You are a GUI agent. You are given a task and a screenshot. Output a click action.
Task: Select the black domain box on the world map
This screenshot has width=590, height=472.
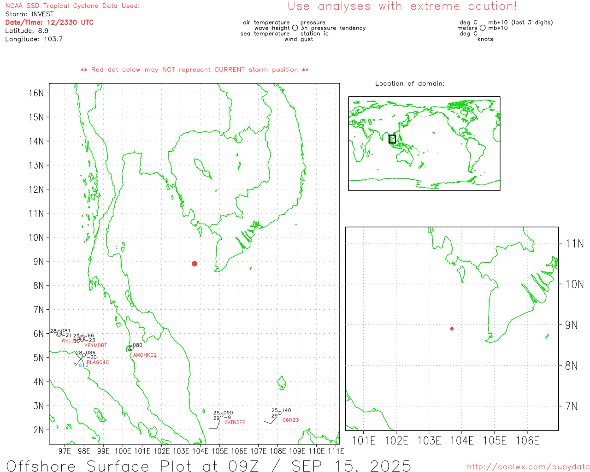coord(392,139)
